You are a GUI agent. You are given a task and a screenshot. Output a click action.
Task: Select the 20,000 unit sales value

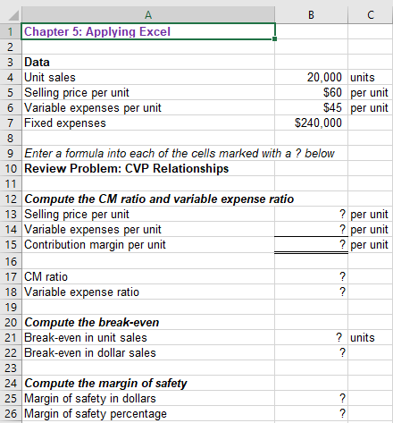coord(311,77)
